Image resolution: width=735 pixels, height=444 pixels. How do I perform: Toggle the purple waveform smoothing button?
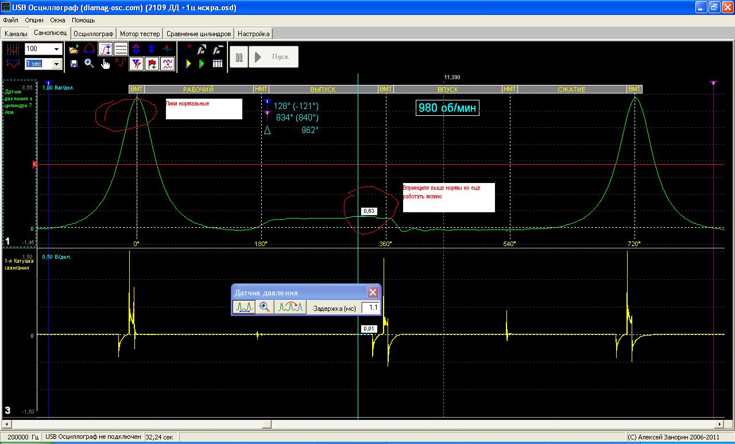point(167,64)
